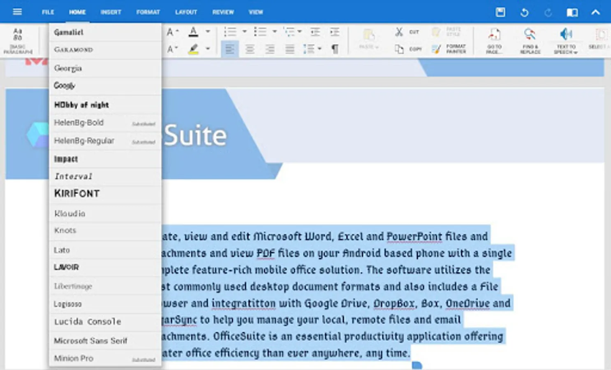Toggle align right

(270, 49)
